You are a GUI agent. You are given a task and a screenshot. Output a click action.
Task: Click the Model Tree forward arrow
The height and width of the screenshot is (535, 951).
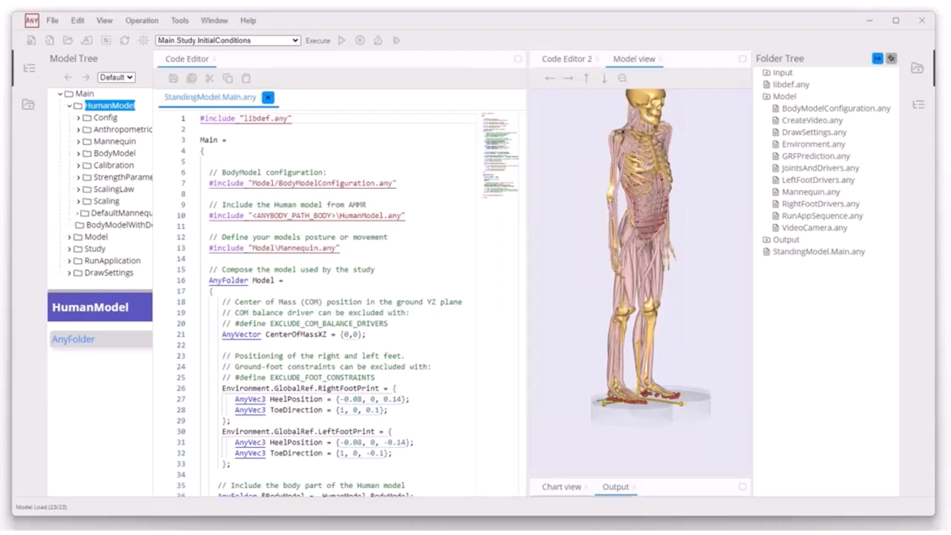pos(86,77)
